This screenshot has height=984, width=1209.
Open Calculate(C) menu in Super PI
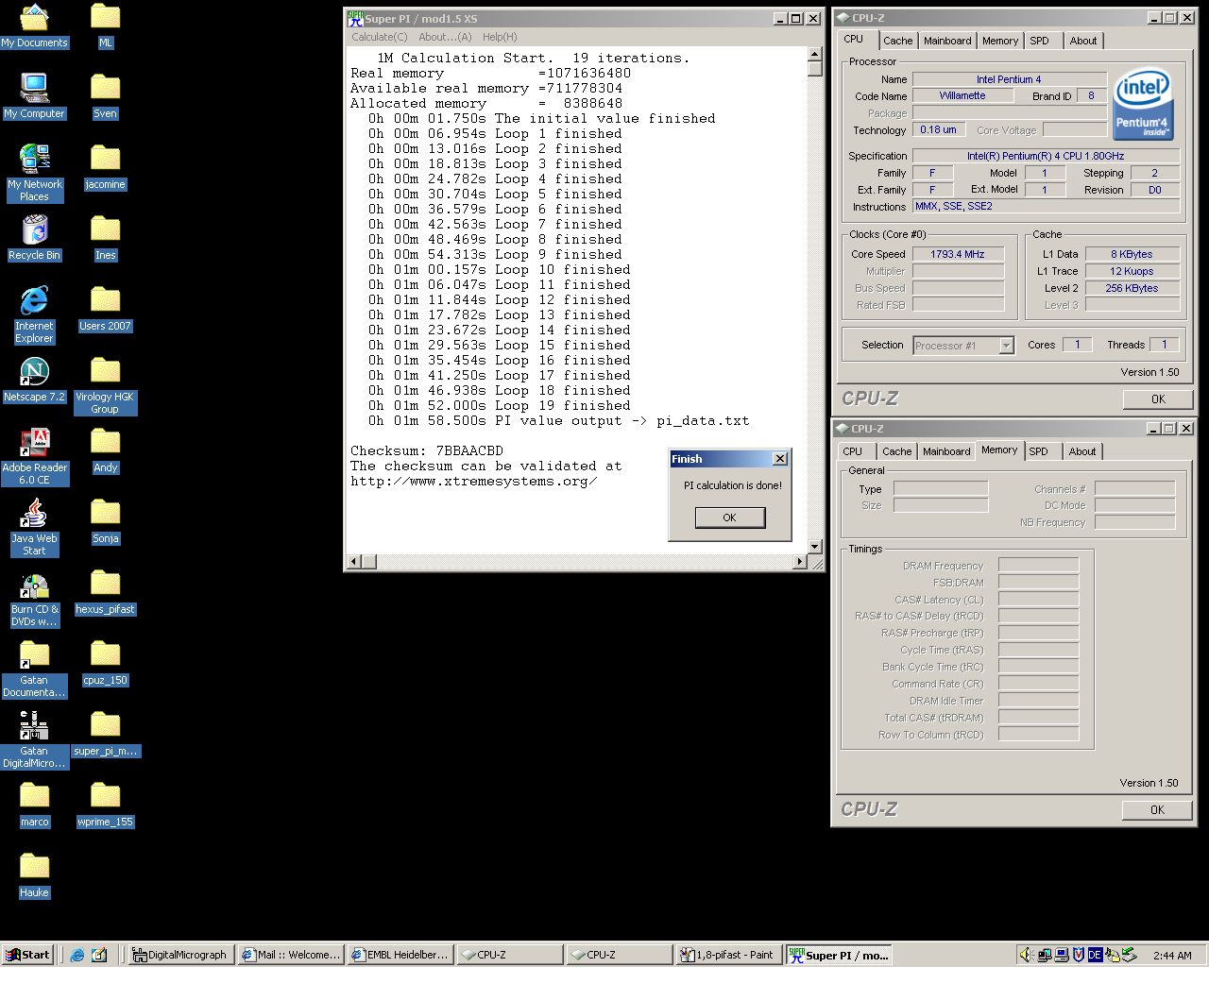380,37
